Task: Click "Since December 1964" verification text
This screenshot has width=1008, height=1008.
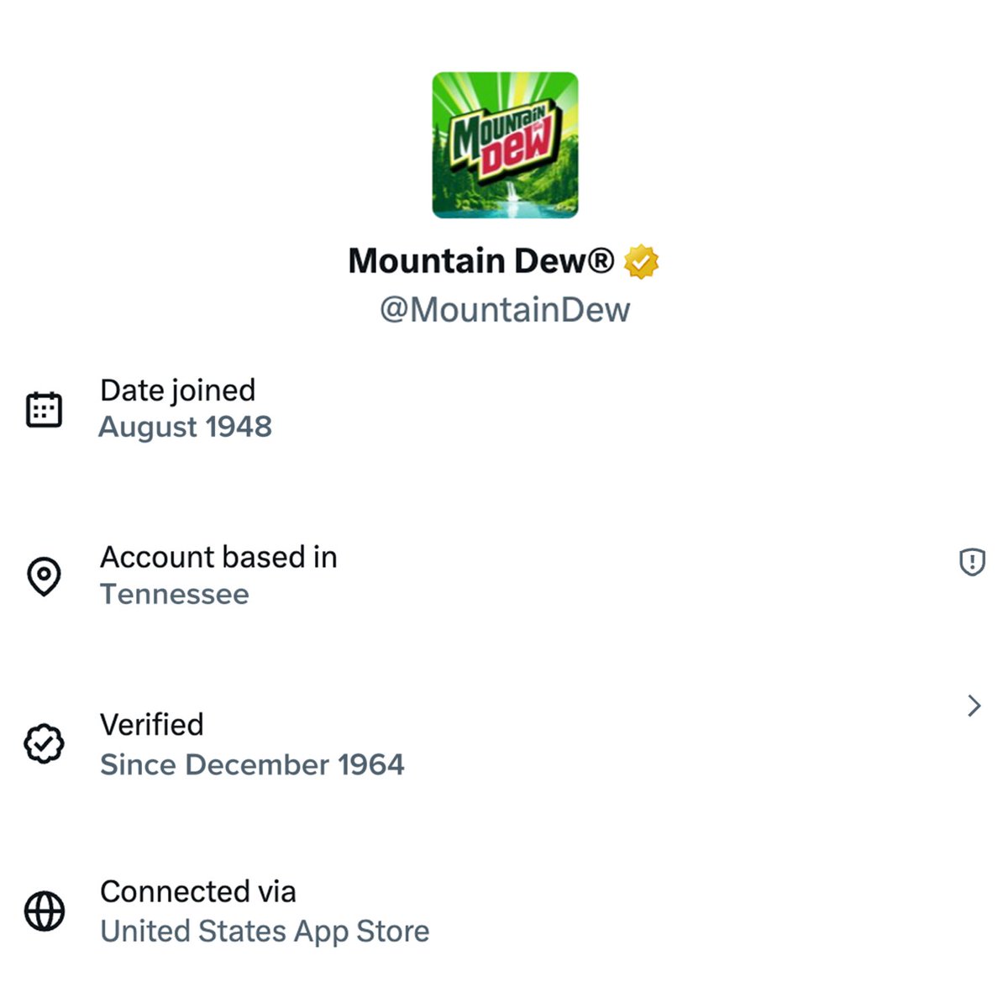Action: coord(252,764)
